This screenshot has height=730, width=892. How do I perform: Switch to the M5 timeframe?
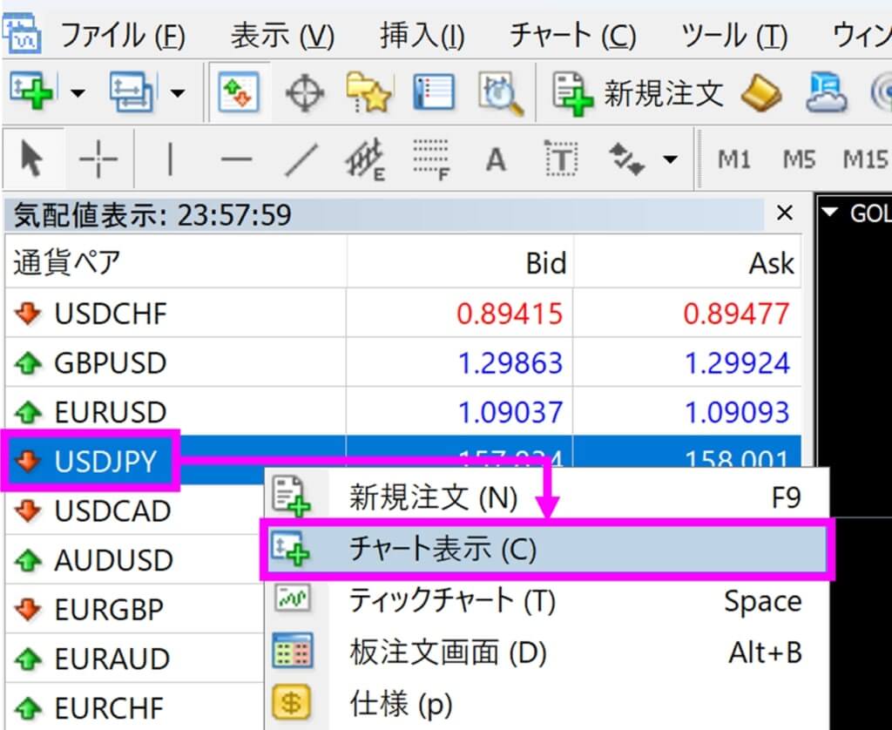tap(800, 160)
